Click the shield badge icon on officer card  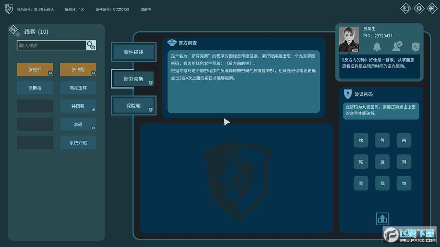[x=416, y=47]
